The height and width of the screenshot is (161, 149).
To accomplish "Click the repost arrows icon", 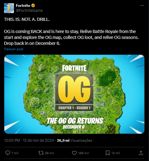I will (41, 153).
